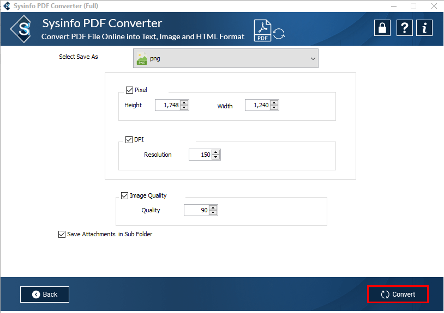
Task: Toggle Save Attachments in Sub Folder
Action: pos(62,234)
